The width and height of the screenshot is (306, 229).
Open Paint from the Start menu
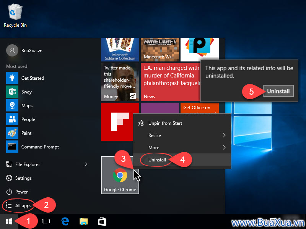point(26,133)
